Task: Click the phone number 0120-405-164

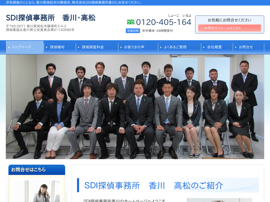Action: coord(163,22)
